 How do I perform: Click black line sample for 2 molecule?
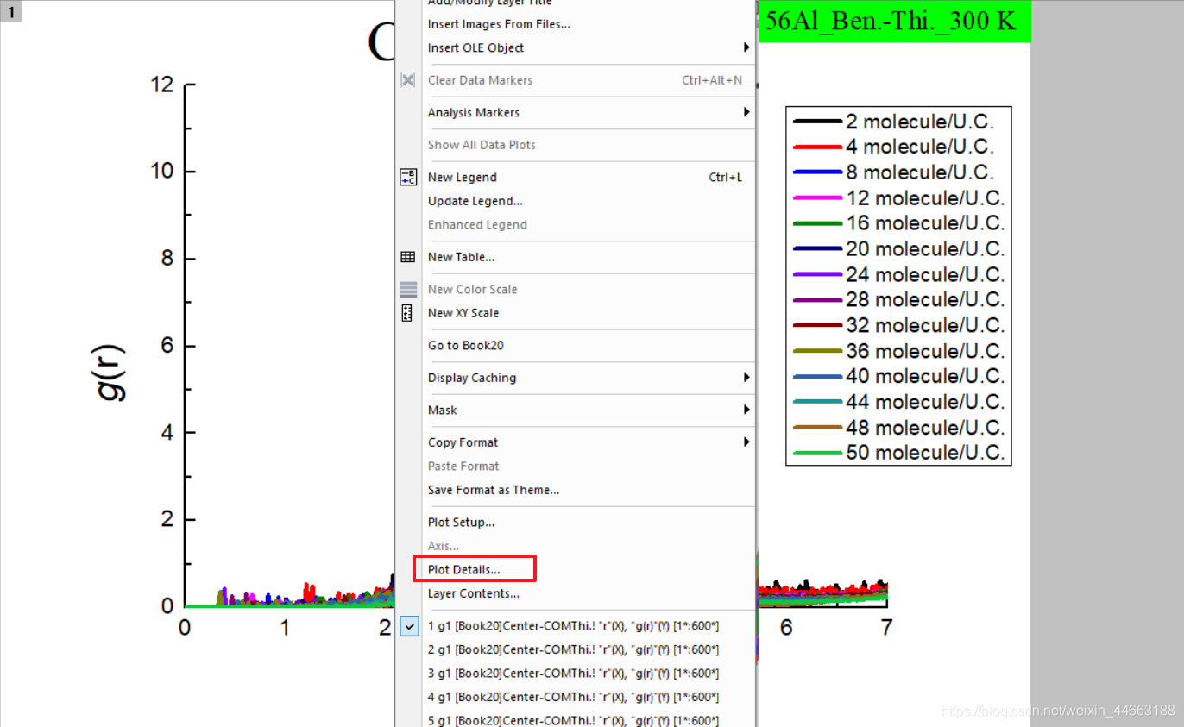pos(817,122)
